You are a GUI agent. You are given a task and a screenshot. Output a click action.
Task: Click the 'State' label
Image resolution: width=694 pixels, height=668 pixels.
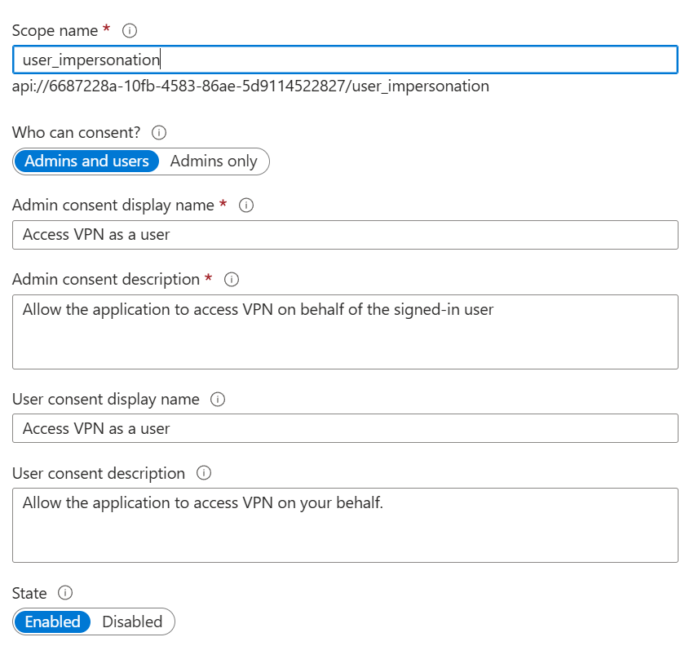click(29, 593)
